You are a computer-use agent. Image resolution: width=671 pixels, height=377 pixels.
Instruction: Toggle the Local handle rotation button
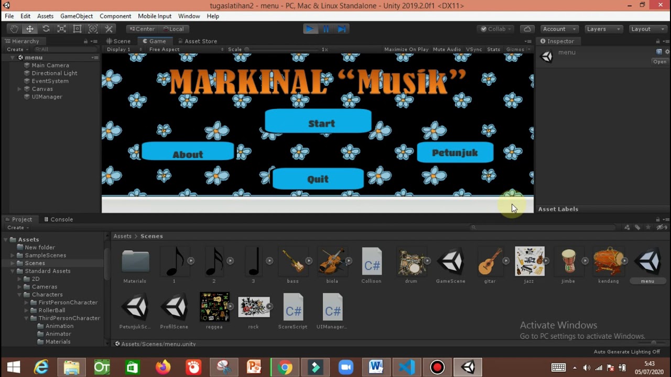[174, 29]
